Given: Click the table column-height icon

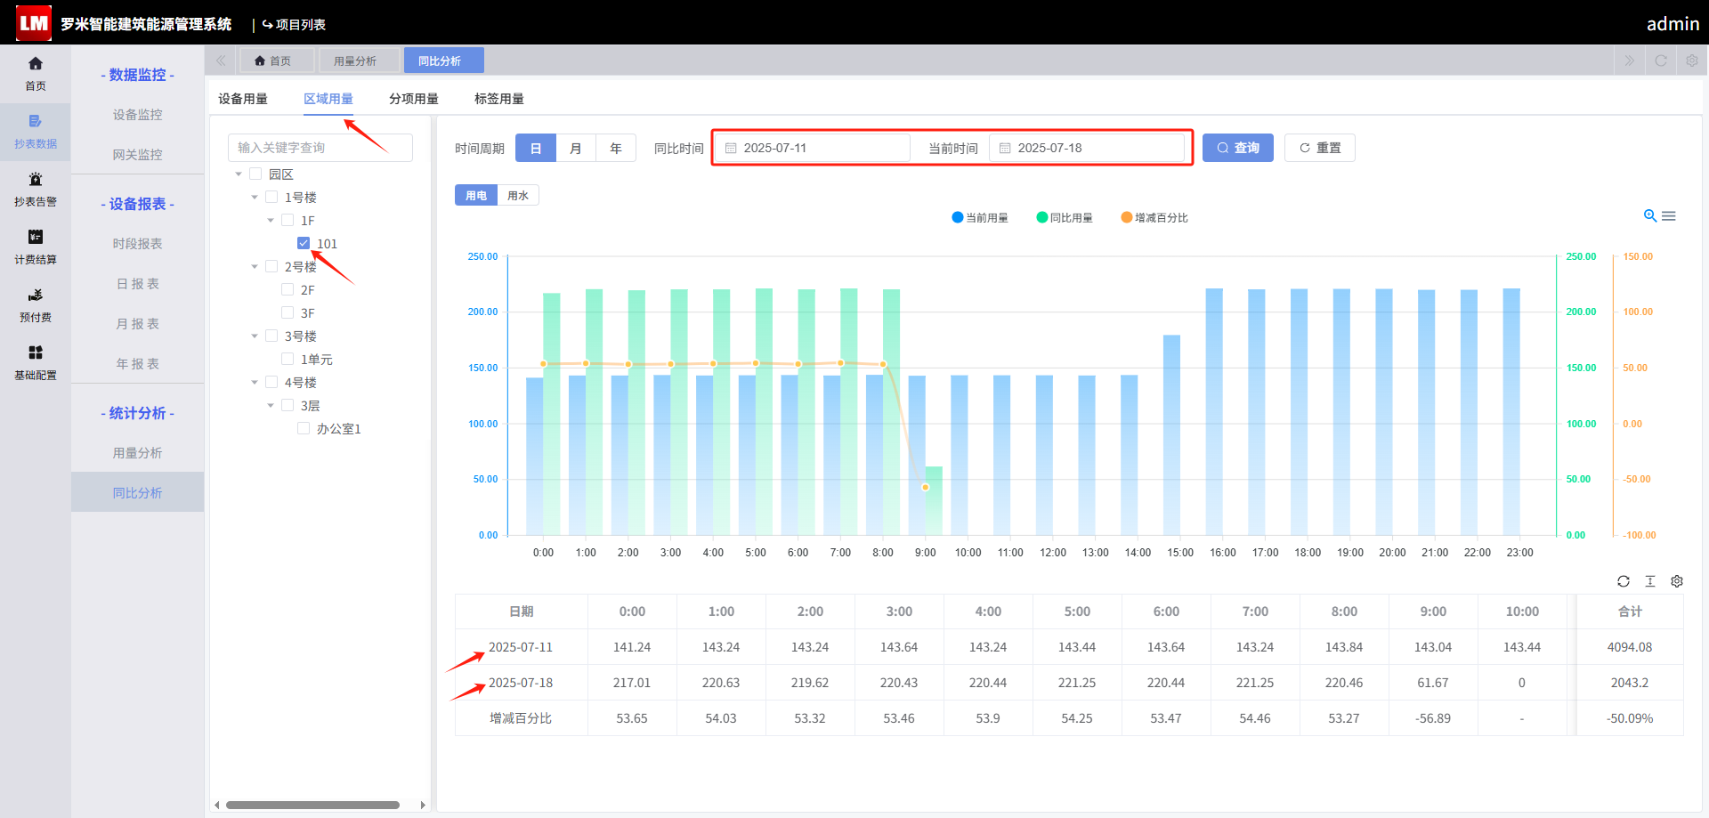Looking at the screenshot, I should 1650,581.
